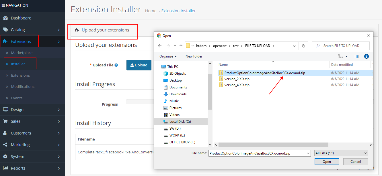The image size is (382, 176).
Task: Click the blue Upload button
Action: (139, 65)
